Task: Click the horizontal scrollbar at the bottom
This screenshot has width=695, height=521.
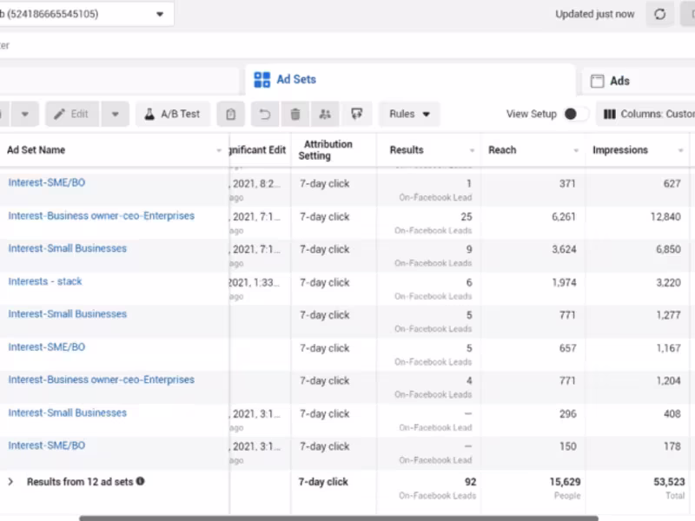Action: [x=339, y=518]
